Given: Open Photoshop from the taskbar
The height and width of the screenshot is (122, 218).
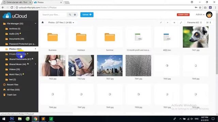Looking at the screenshot, I should tap(12, 119).
